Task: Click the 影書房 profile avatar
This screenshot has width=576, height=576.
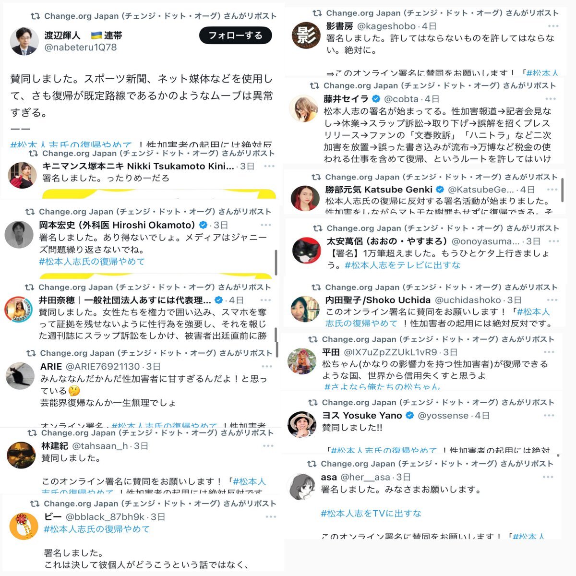Action: [x=306, y=35]
